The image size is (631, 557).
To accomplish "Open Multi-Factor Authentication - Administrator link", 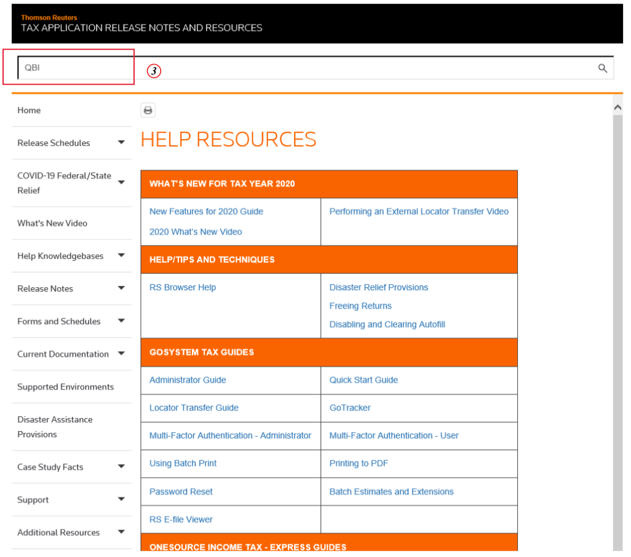I will coord(230,435).
